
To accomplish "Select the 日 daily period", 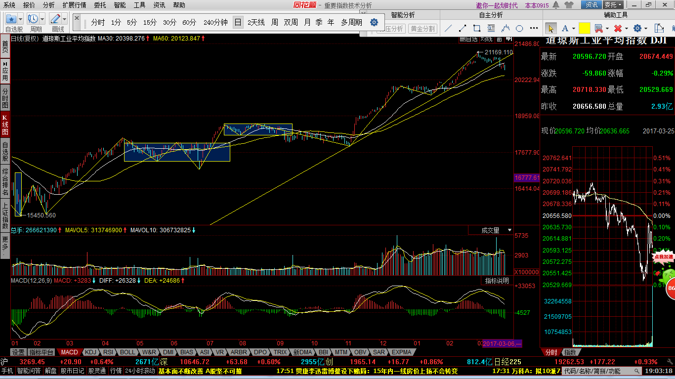I will [x=238, y=22].
